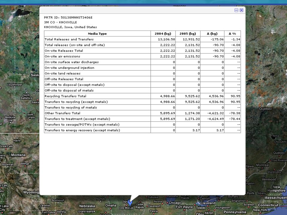Click the blue Des Moines map marker

click(130, 203)
